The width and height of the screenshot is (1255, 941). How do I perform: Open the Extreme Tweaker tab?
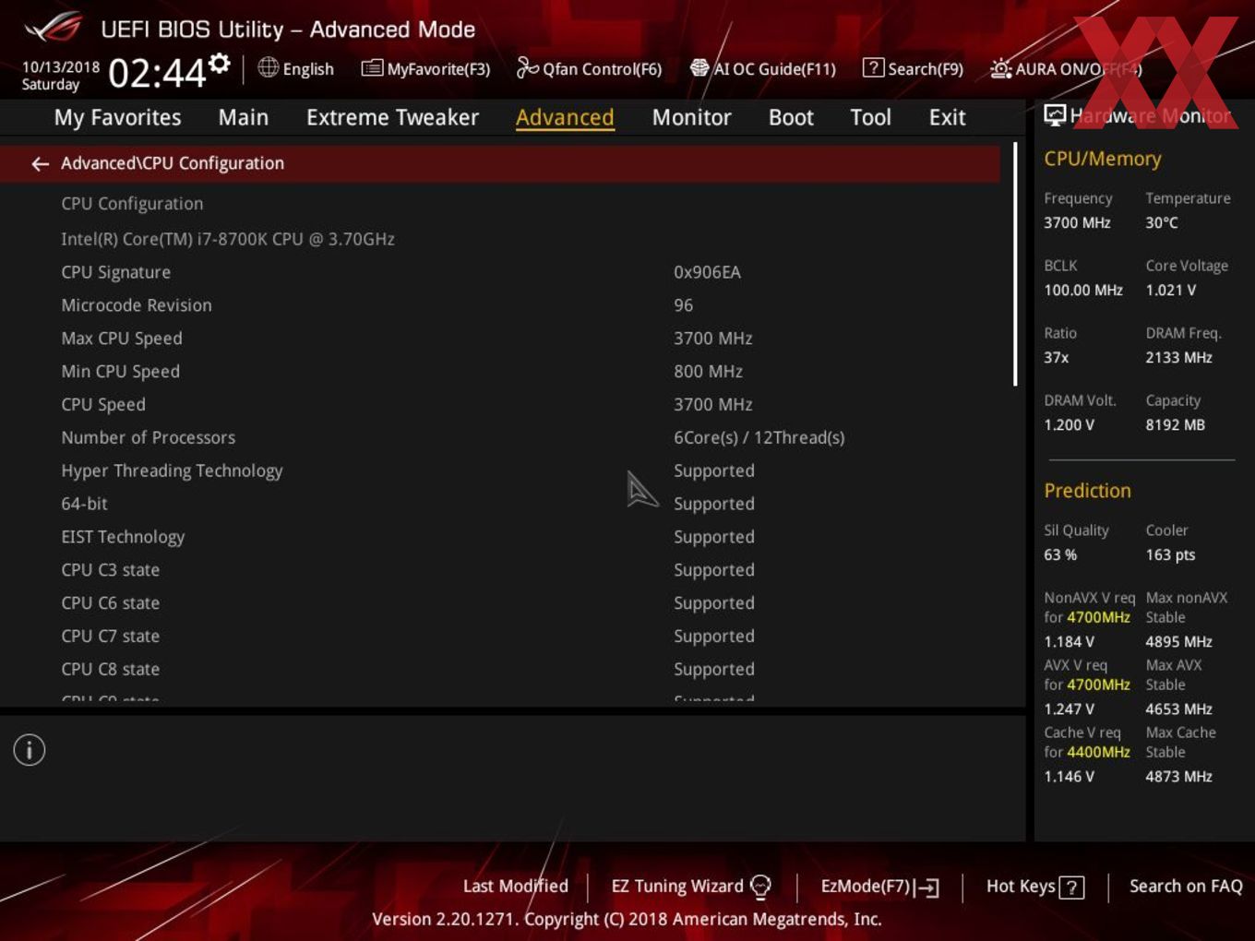click(x=392, y=117)
